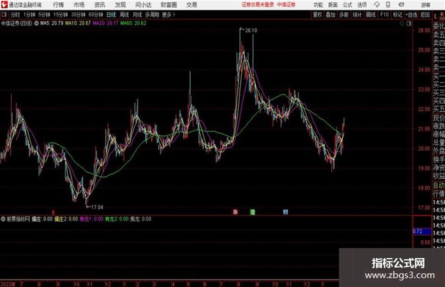The height and width of the screenshot is (287, 445).
Task: Switch to 周线 weekly tab
Action: click(x=124, y=15)
